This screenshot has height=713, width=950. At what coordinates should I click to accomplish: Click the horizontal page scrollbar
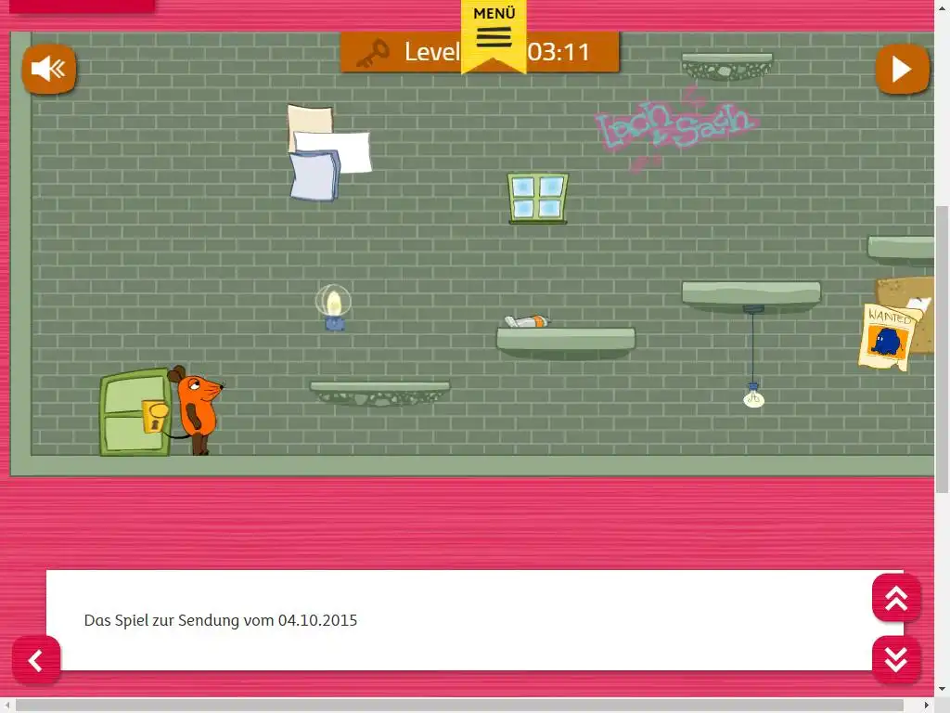pos(459,706)
